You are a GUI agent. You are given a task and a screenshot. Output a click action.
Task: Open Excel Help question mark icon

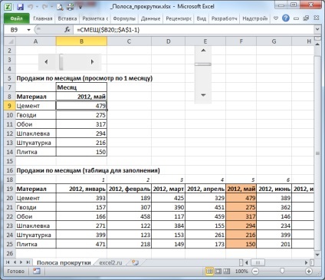tap(286, 18)
